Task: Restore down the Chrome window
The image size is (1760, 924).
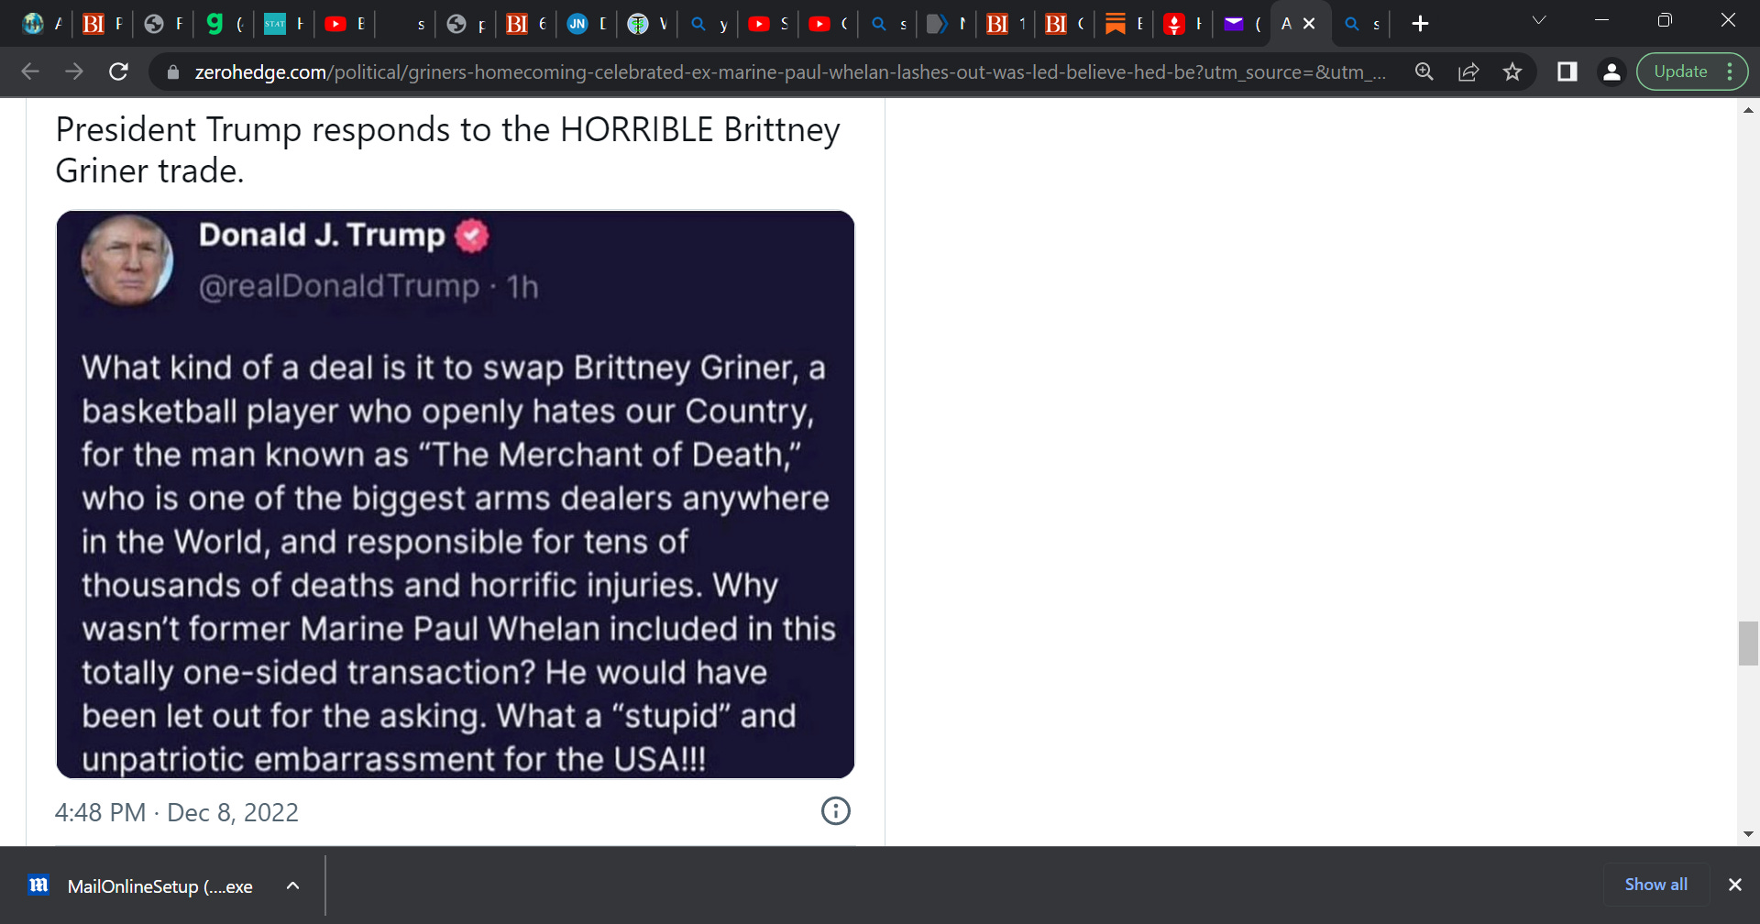Action: tap(1665, 20)
